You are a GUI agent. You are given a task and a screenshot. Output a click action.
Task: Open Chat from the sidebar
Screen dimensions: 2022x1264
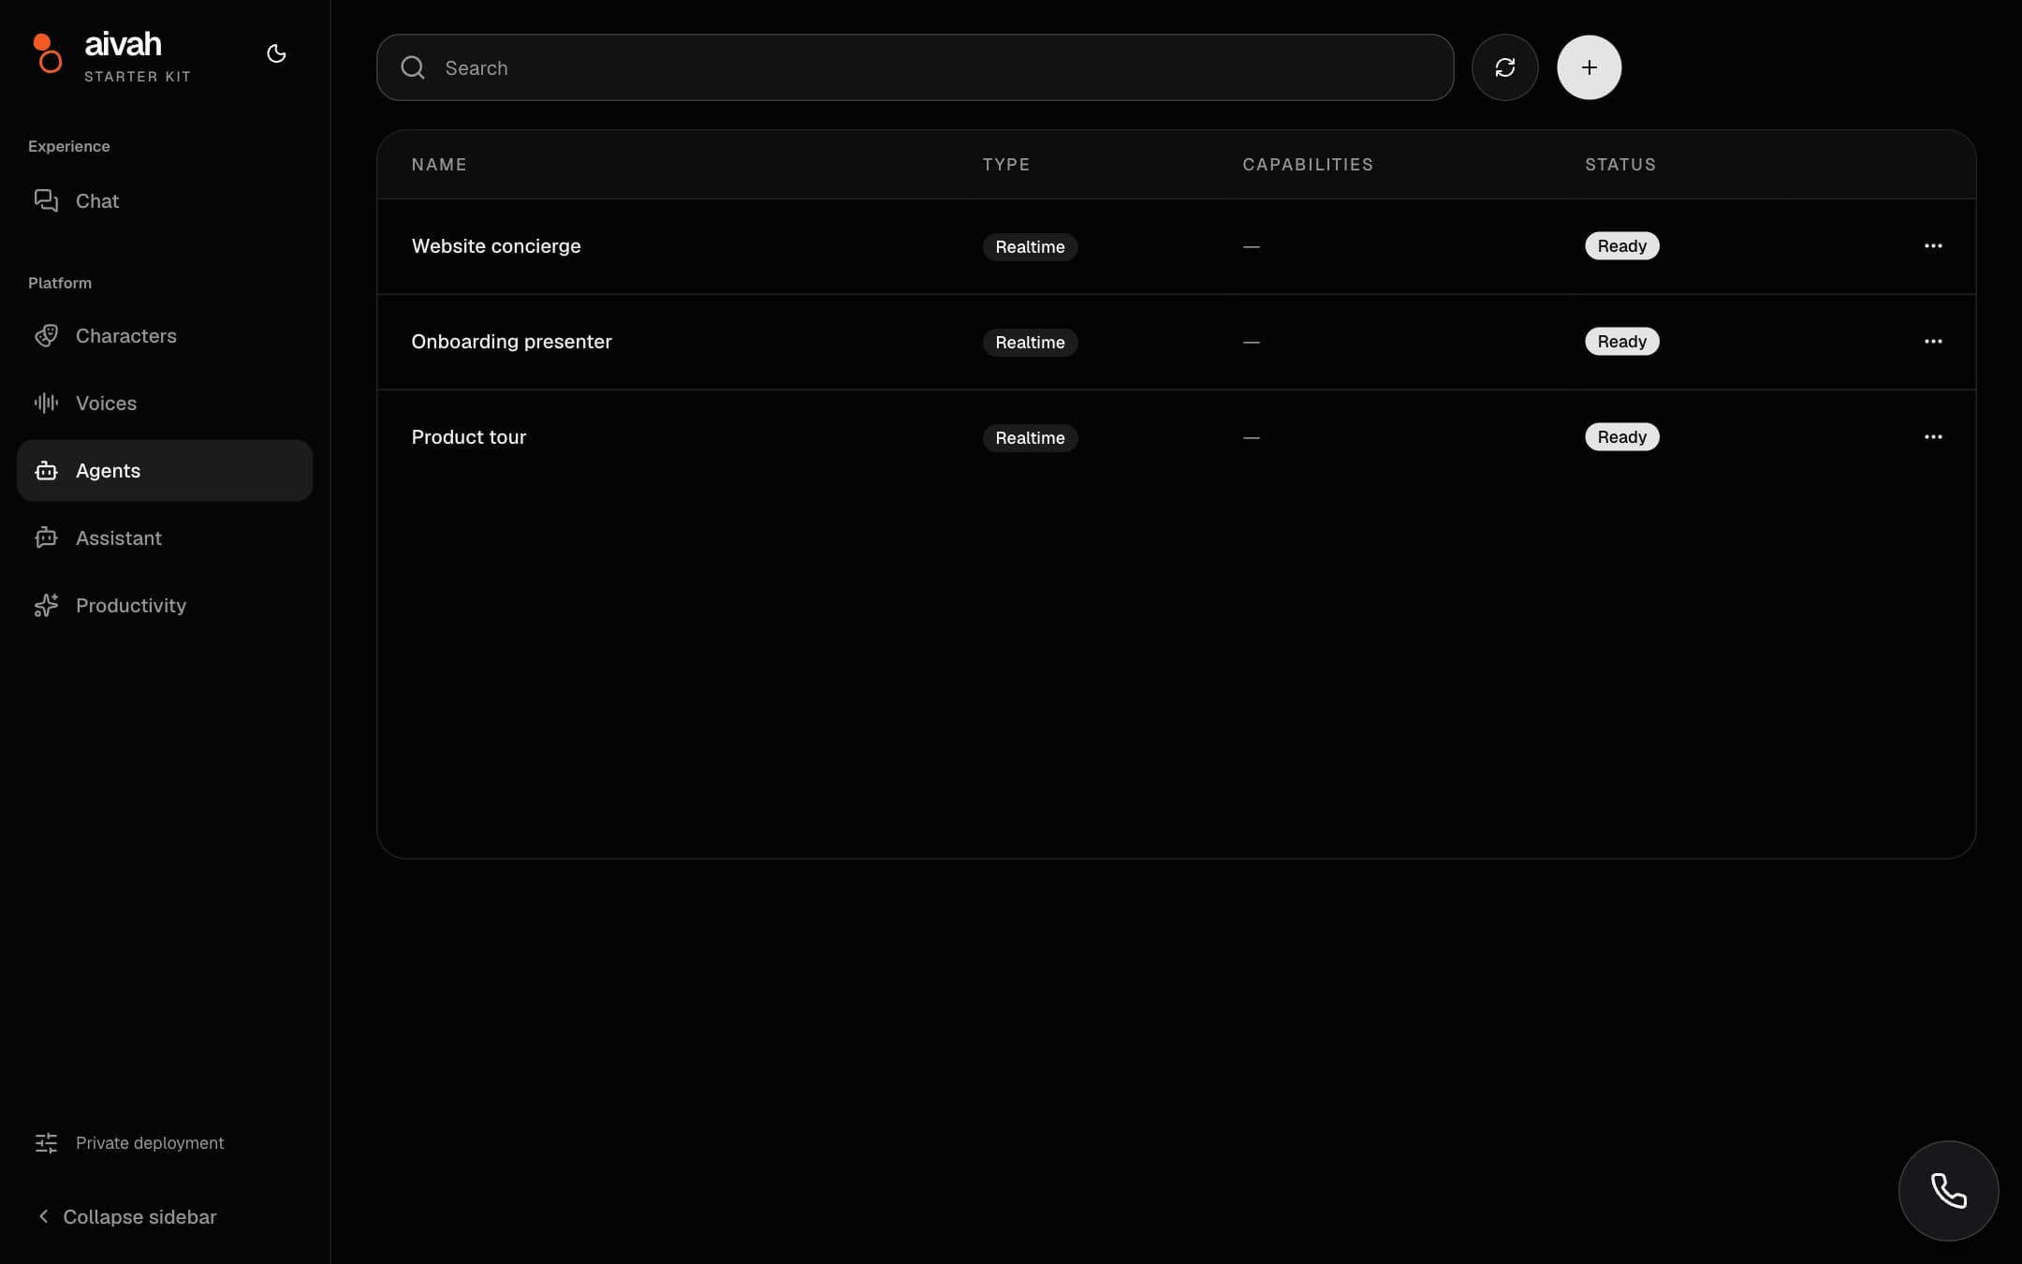pos(165,200)
